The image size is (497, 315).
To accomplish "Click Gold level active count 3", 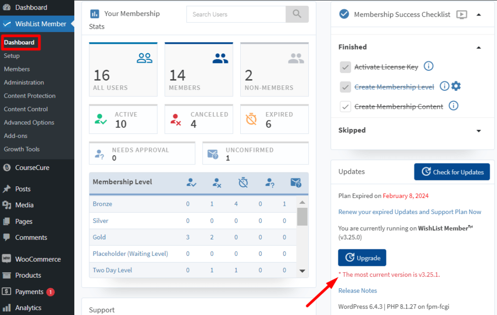I will (188, 237).
